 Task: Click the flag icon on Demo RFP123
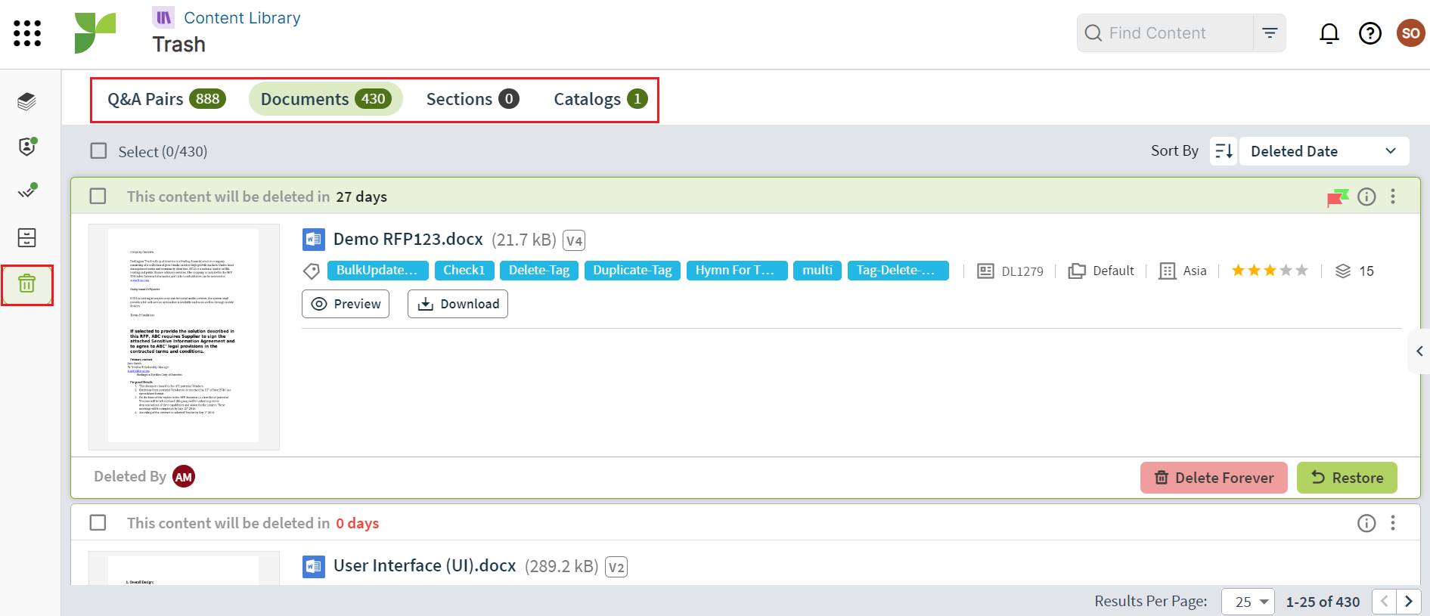click(1338, 198)
